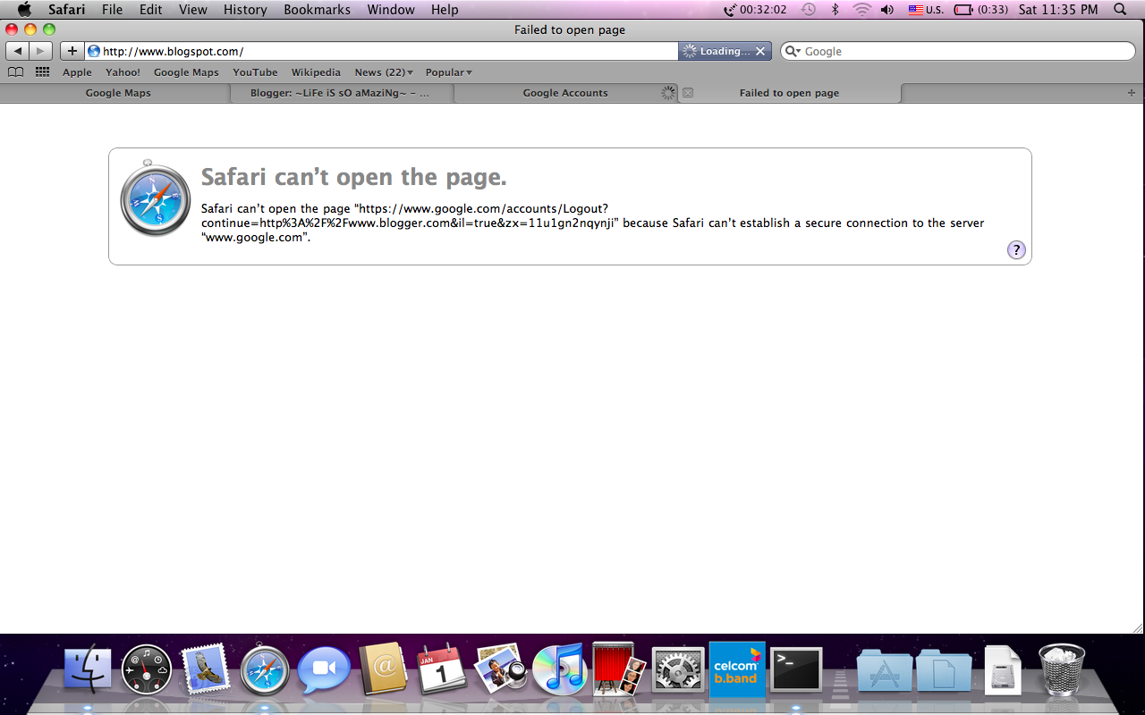Open the Yahoo! bookmark
Screen dimensions: 1145x715
click(123, 72)
